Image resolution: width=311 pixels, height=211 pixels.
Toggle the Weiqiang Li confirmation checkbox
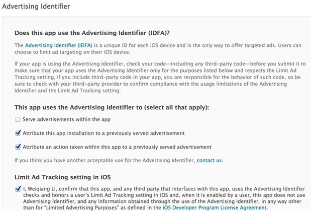pyautogui.click(x=18, y=189)
